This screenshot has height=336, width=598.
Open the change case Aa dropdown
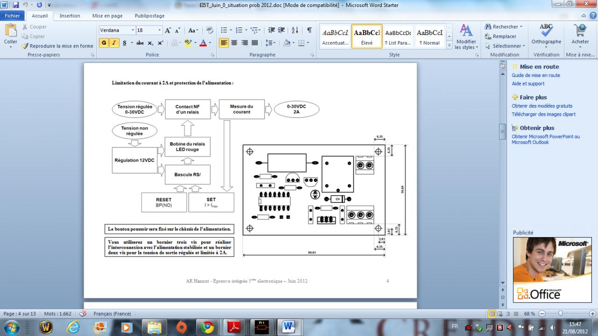coord(193,30)
